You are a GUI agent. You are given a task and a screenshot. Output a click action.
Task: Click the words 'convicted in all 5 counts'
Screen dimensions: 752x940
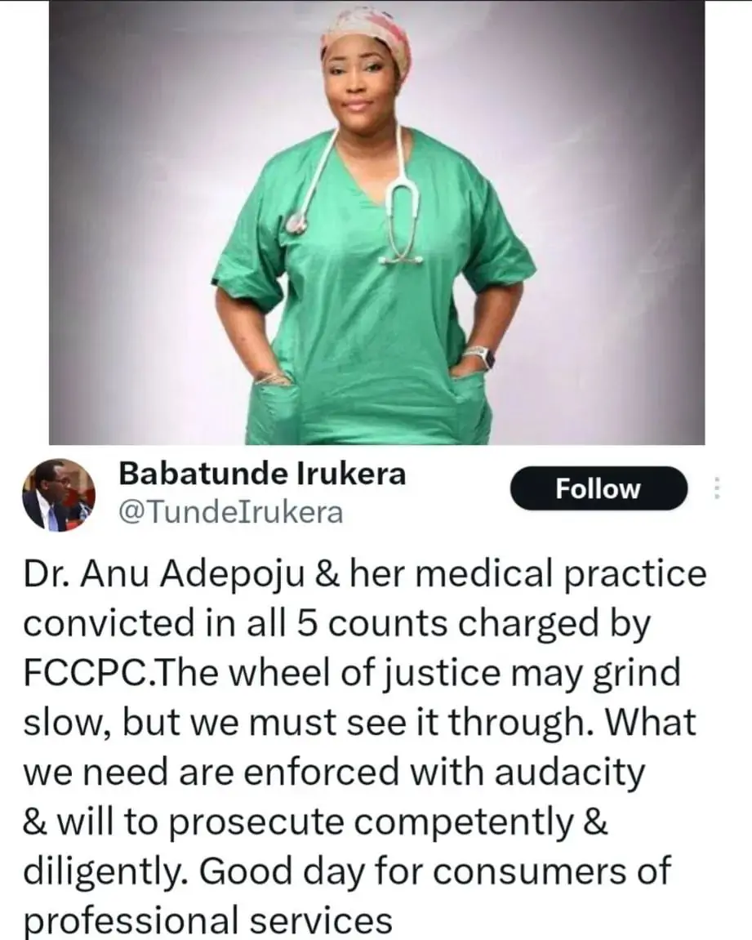[x=235, y=623]
